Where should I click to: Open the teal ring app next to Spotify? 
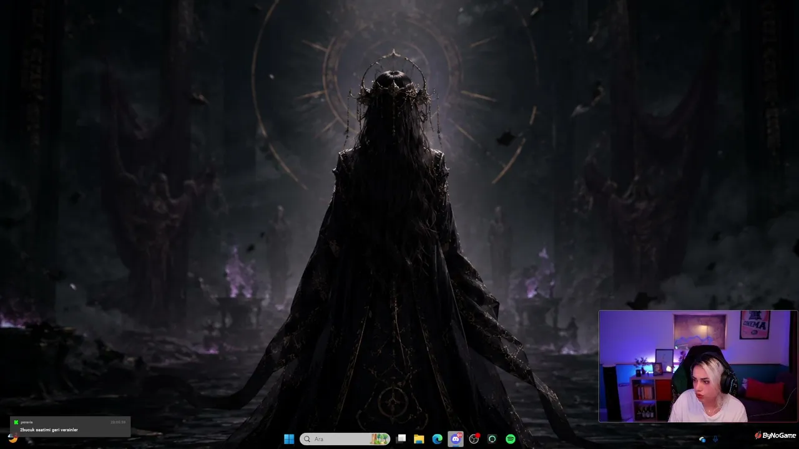493,439
